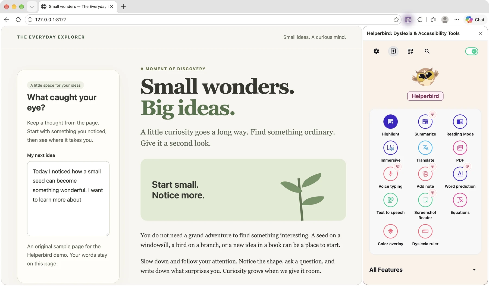Open the PDF tool

coord(460,148)
